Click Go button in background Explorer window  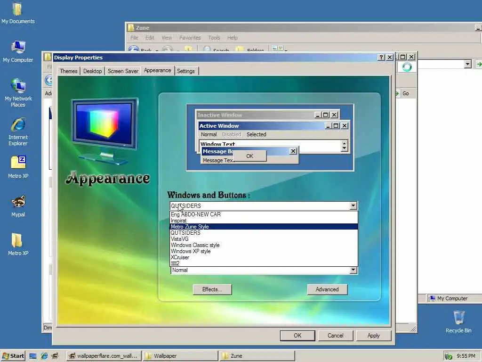point(403,93)
